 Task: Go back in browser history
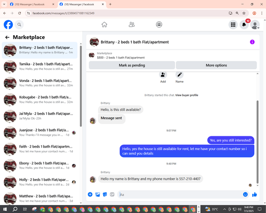click(5, 13)
